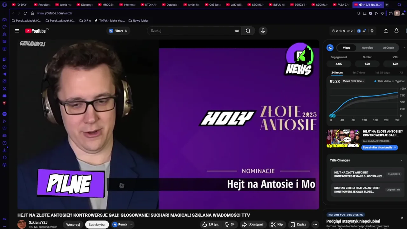Viewport: 407px width, 229px height.
Task: Start voice search with the microphone
Action: (x=263, y=31)
